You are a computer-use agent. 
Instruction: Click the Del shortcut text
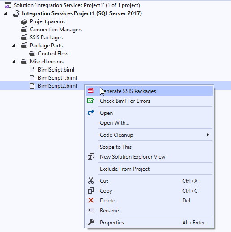[186, 201]
